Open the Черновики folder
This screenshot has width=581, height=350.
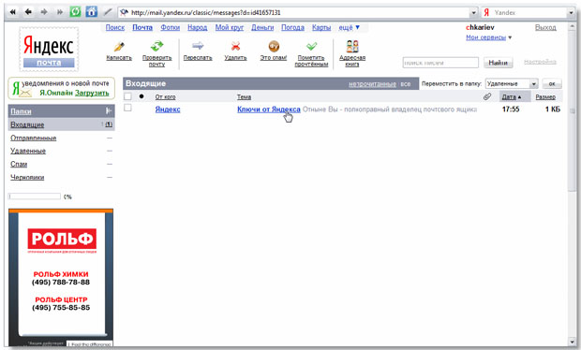(27, 177)
